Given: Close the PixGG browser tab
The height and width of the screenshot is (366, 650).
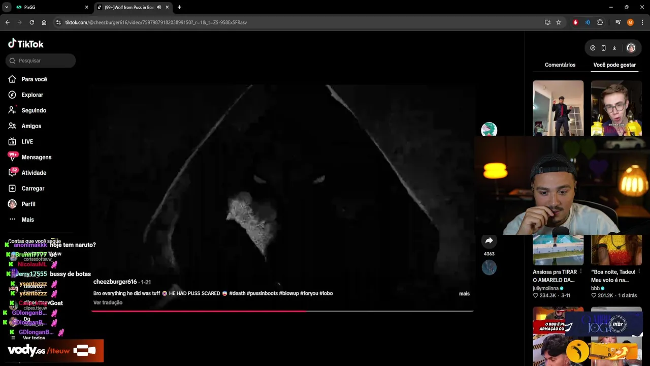Looking at the screenshot, I should (86, 7).
